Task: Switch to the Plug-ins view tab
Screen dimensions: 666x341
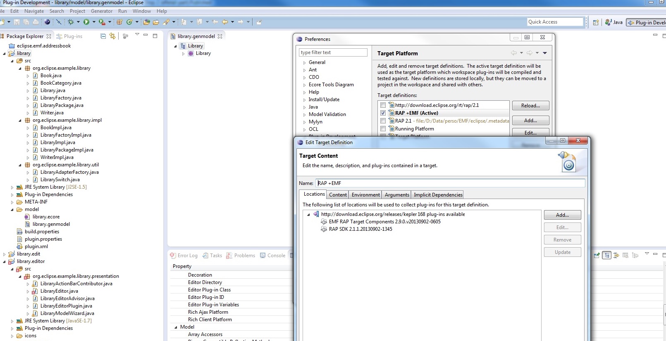Action: tap(69, 36)
